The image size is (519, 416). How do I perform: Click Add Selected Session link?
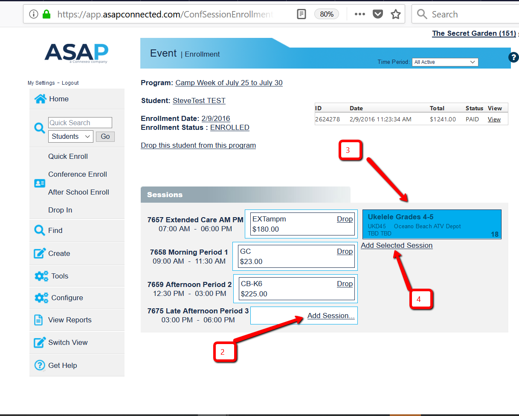[x=397, y=246]
